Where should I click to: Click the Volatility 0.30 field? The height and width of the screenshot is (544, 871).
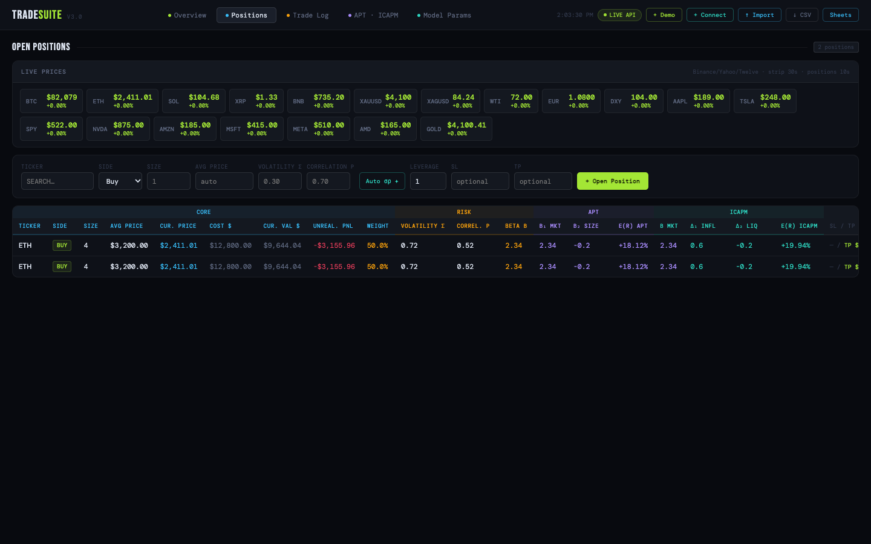pyautogui.click(x=280, y=181)
